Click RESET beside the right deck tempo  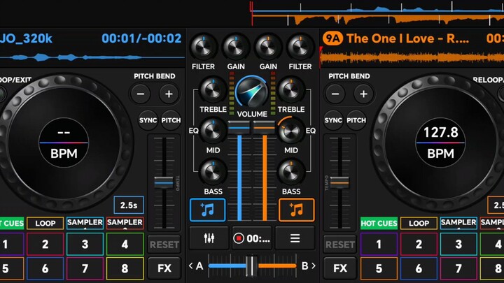pyautogui.click(x=340, y=245)
